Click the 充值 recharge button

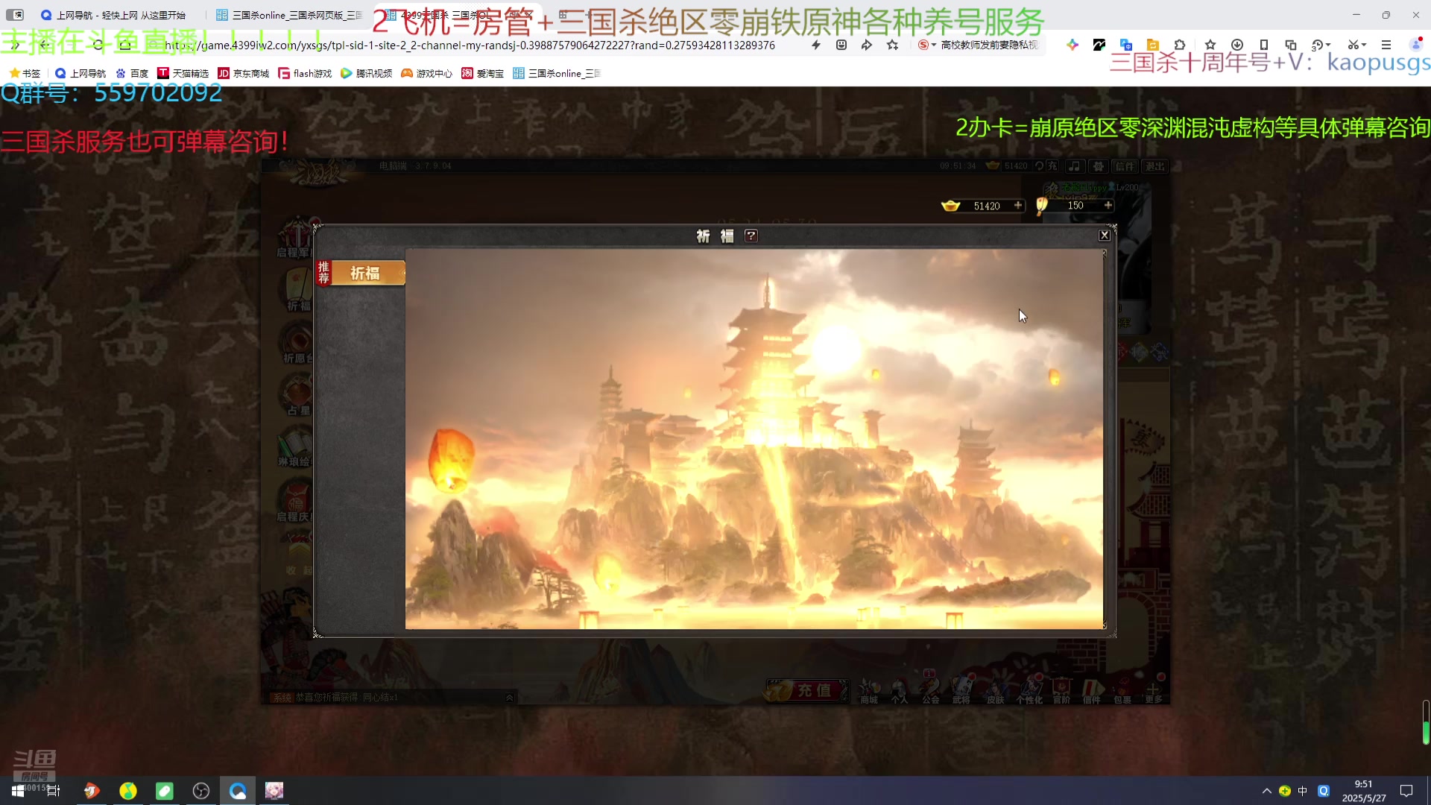807,691
